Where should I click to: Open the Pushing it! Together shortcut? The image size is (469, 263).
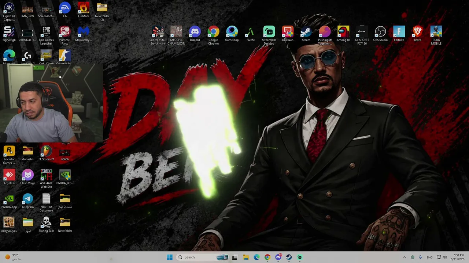click(x=325, y=36)
